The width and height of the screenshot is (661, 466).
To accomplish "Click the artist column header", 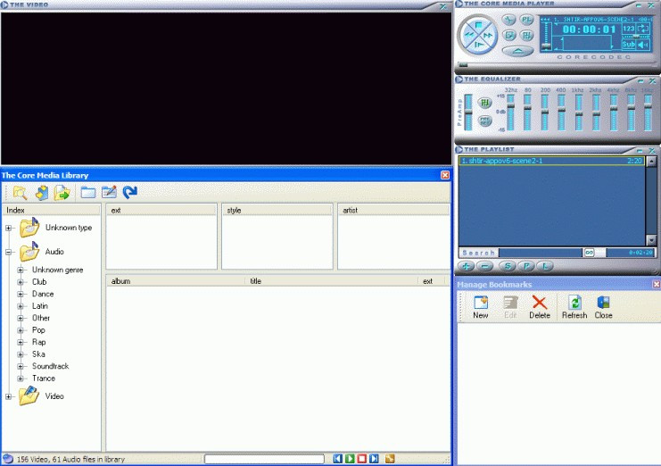I will click(x=393, y=210).
